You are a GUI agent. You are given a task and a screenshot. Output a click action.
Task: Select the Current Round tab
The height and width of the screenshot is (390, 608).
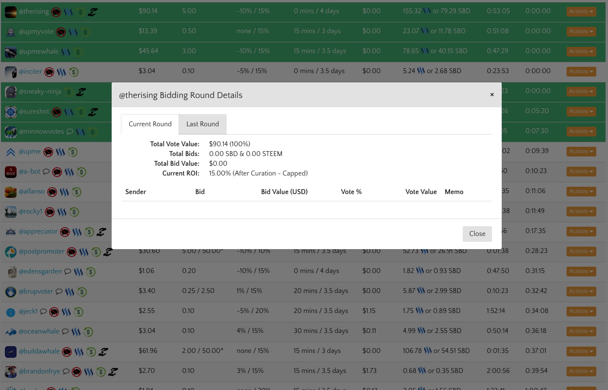tap(150, 124)
